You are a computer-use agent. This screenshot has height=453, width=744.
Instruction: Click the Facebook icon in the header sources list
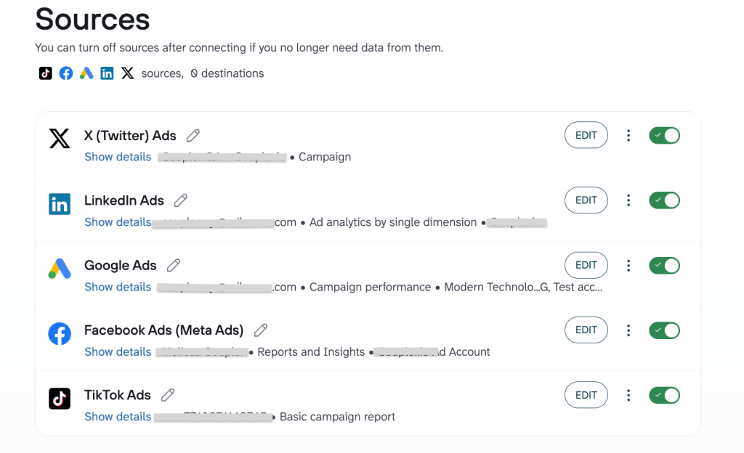[66, 73]
